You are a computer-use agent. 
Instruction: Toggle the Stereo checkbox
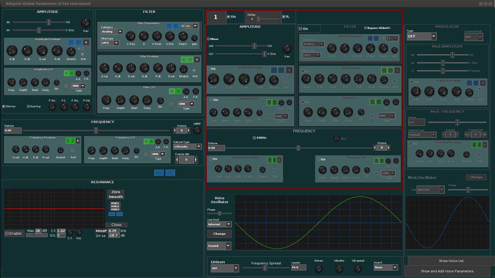4,106
